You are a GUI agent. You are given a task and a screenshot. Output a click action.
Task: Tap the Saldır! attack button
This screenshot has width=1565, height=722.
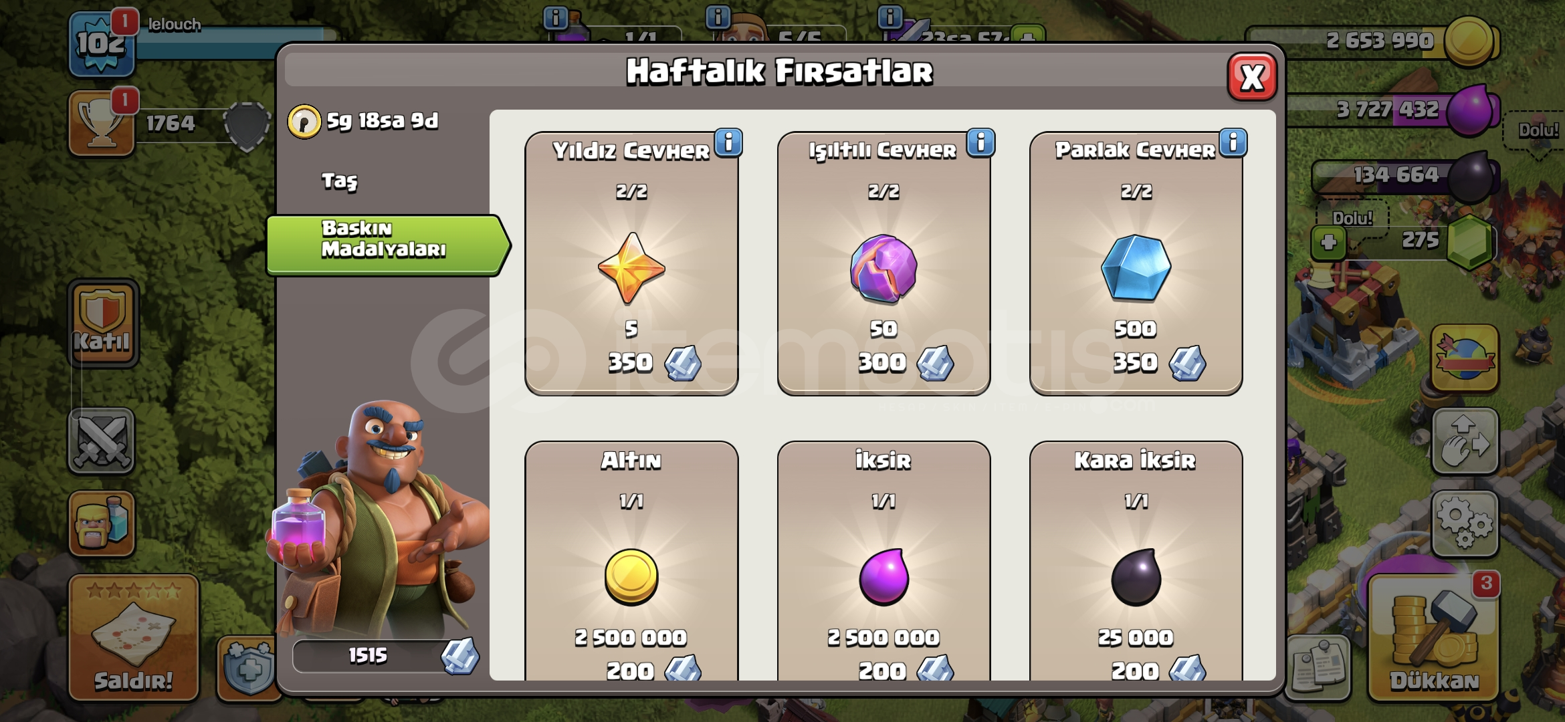click(134, 638)
